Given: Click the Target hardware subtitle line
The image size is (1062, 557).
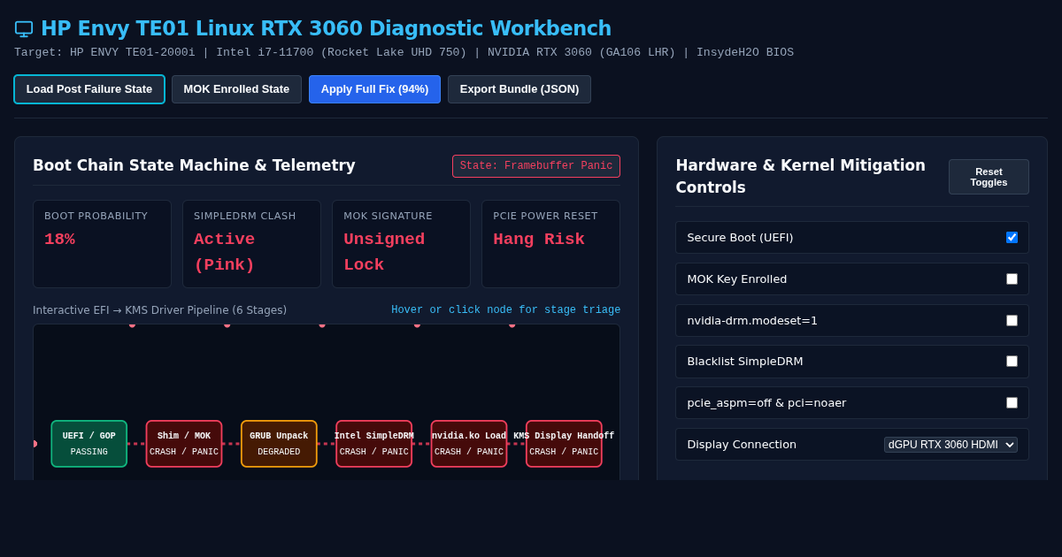Looking at the screenshot, I should 404,52.
